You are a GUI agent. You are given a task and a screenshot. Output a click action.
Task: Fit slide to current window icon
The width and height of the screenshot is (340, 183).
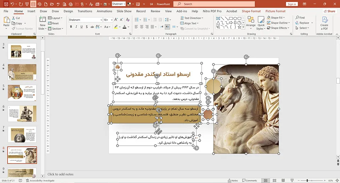[337, 181]
